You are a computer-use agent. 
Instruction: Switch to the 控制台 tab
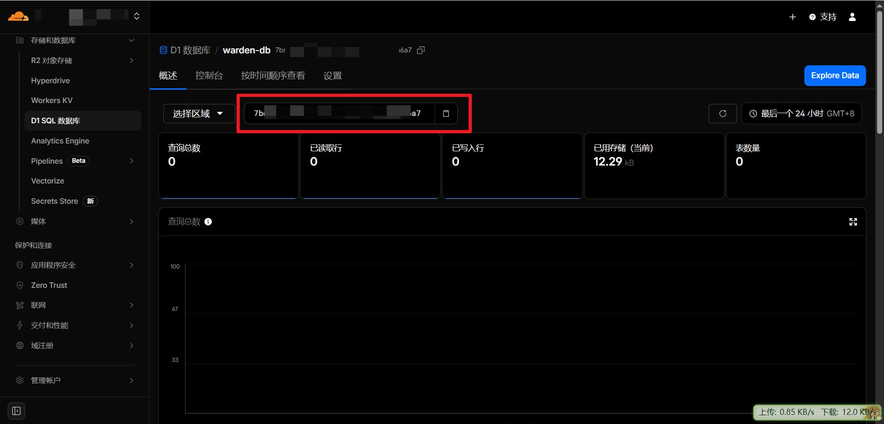point(209,75)
